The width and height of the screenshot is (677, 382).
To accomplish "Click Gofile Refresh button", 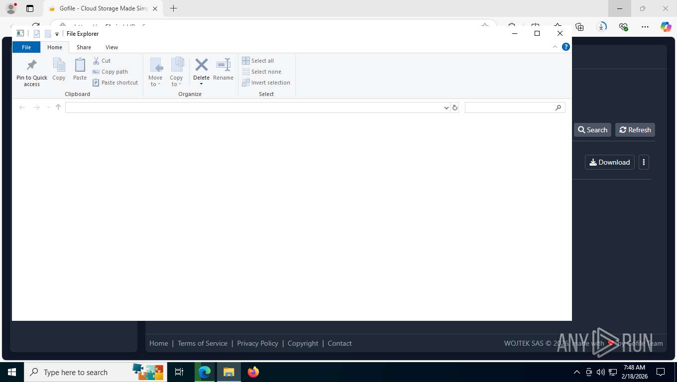I will pos(635,130).
